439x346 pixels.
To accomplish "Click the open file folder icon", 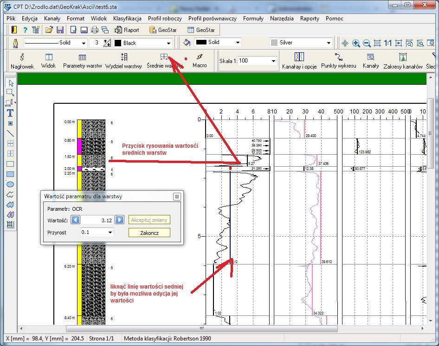I will [49, 30].
